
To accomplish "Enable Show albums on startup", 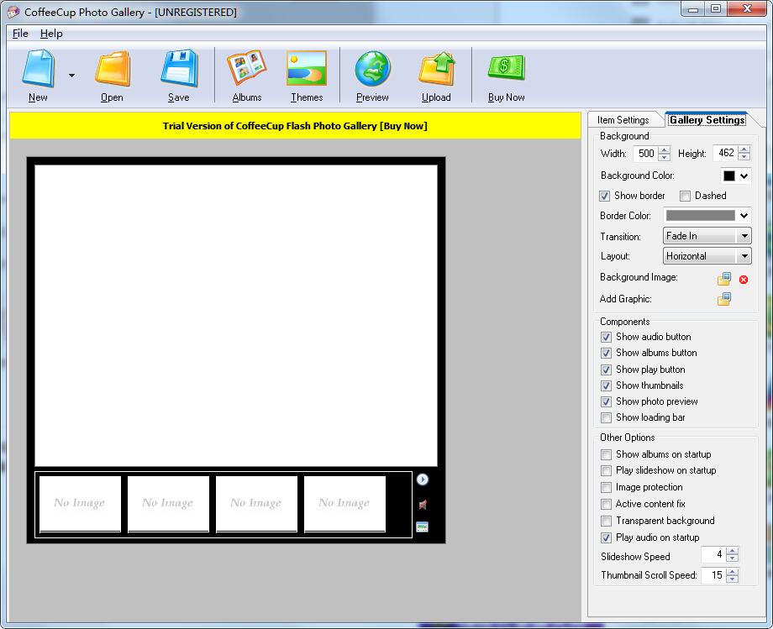I will click(x=606, y=454).
